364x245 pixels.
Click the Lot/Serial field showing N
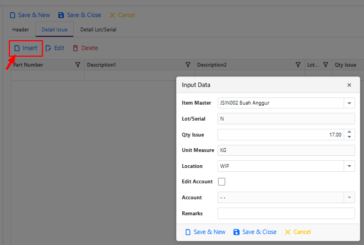point(286,119)
